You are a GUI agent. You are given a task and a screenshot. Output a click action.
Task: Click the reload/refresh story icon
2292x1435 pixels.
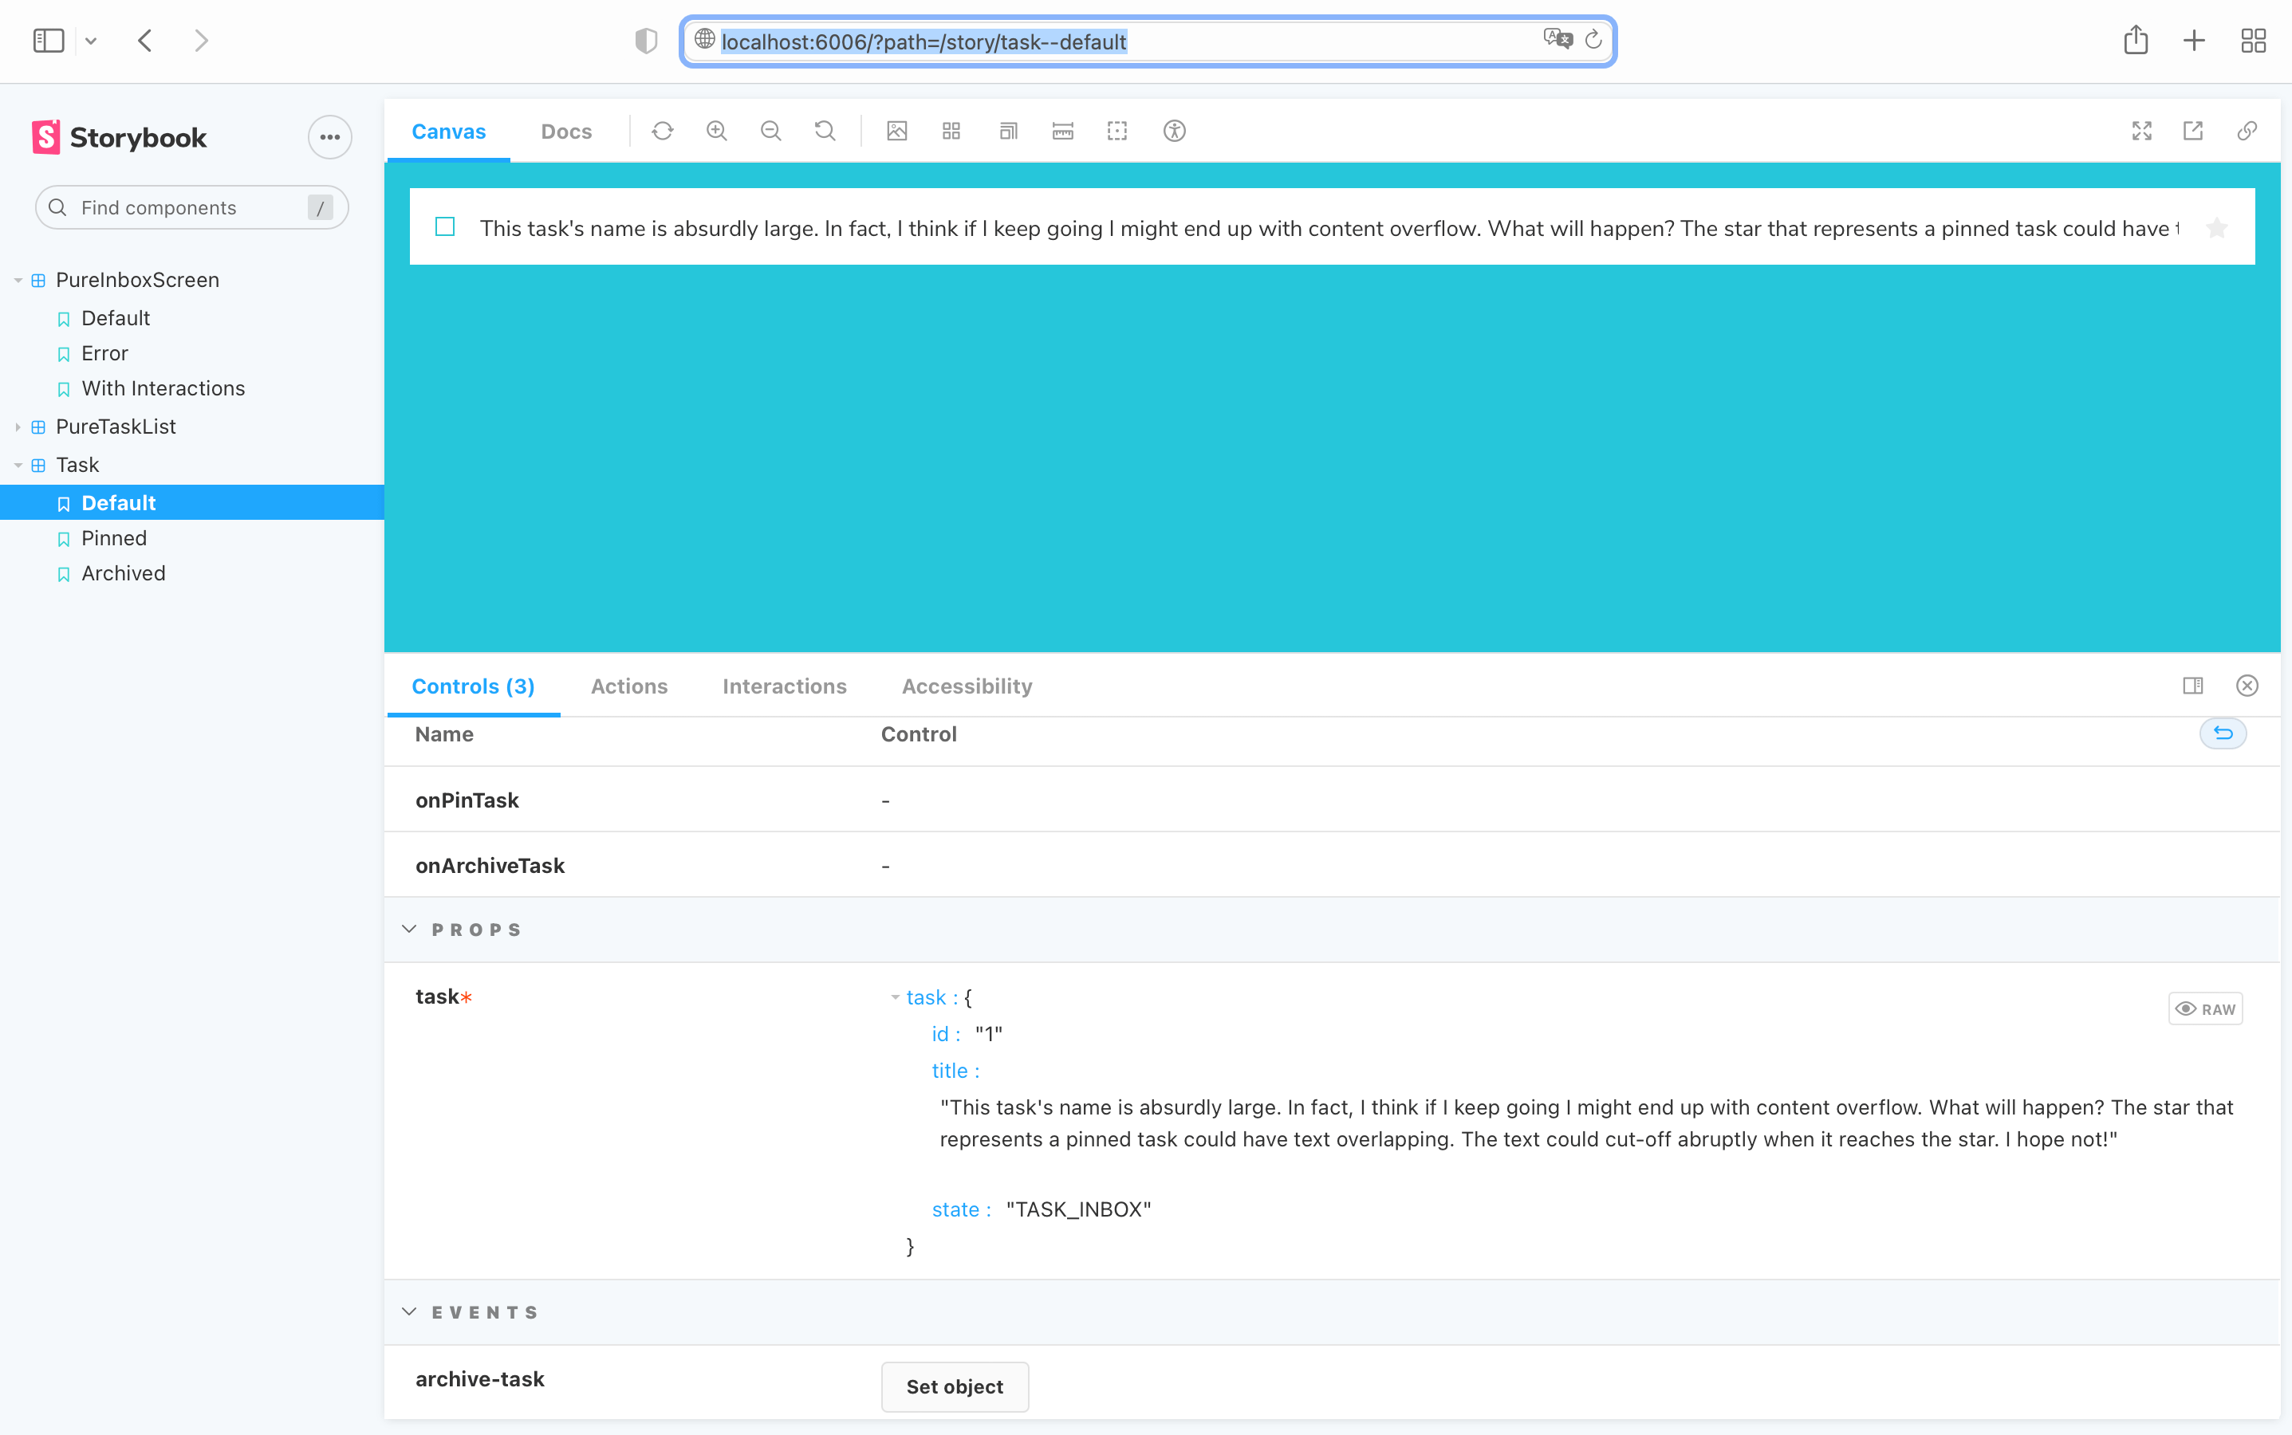point(661,131)
